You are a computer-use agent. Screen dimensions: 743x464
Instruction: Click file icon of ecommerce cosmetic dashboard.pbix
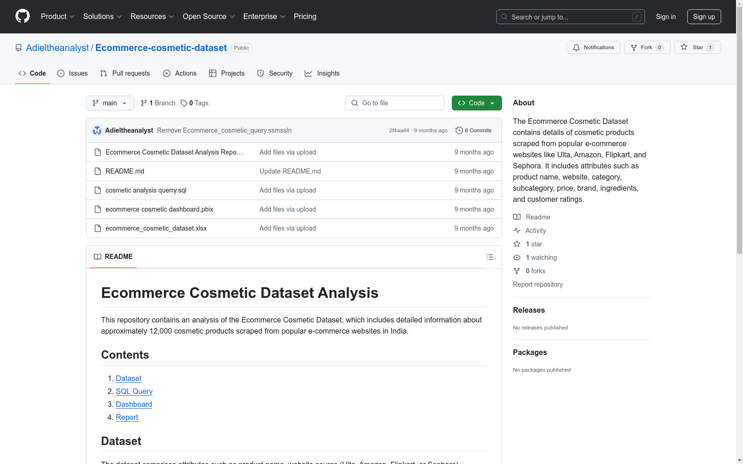tap(98, 209)
